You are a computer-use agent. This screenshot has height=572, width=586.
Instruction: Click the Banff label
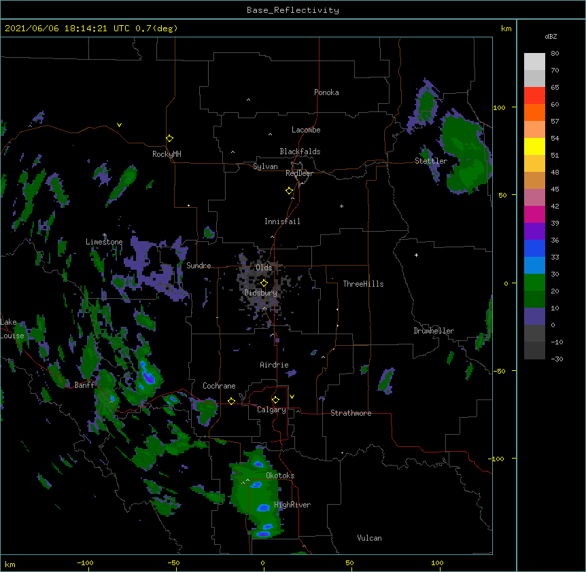pos(84,385)
